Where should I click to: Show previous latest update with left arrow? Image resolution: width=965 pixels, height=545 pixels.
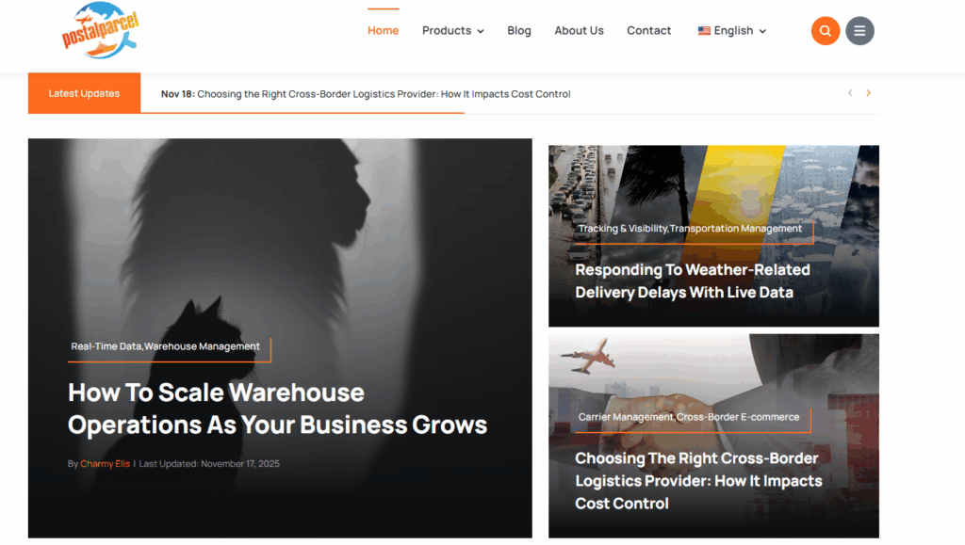(850, 93)
